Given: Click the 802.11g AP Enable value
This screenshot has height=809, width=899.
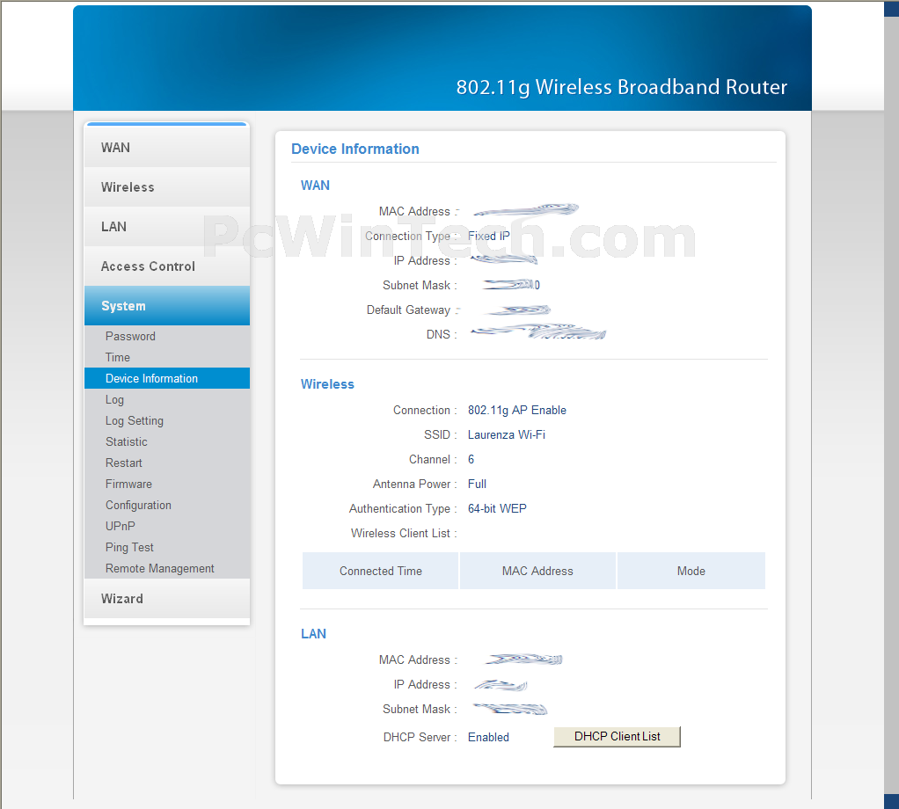Looking at the screenshot, I should [x=516, y=411].
